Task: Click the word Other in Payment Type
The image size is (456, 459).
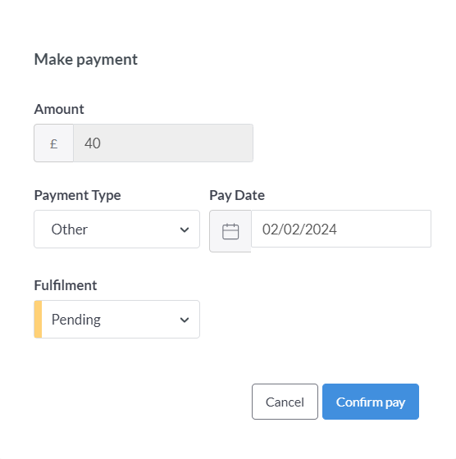Action: tap(70, 229)
